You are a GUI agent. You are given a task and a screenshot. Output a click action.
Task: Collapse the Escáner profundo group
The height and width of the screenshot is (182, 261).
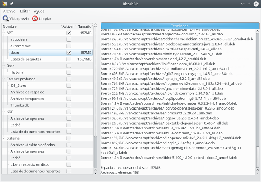pyautogui.click(x=4, y=79)
